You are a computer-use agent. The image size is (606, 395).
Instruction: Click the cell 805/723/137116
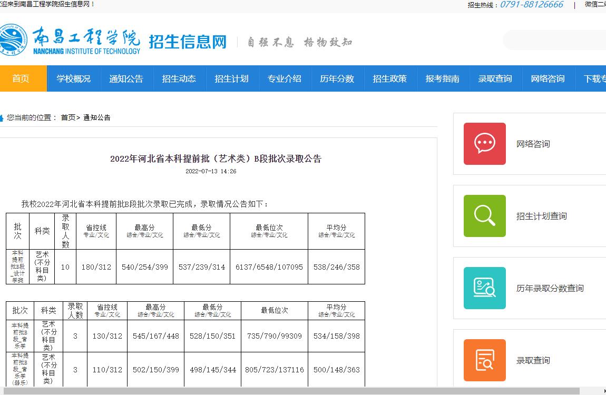click(x=275, y=370)
